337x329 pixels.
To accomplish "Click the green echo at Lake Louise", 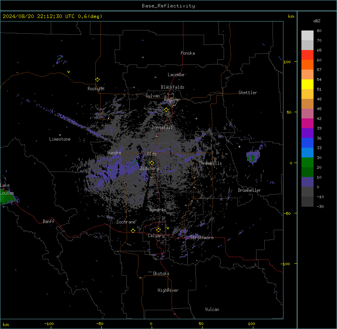I will coord(6,198).
